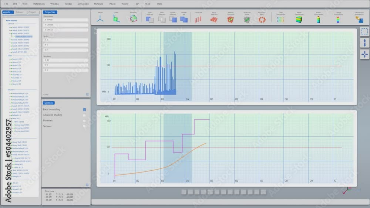Select Switch A3591-795413 in the tree

[20, 40]
